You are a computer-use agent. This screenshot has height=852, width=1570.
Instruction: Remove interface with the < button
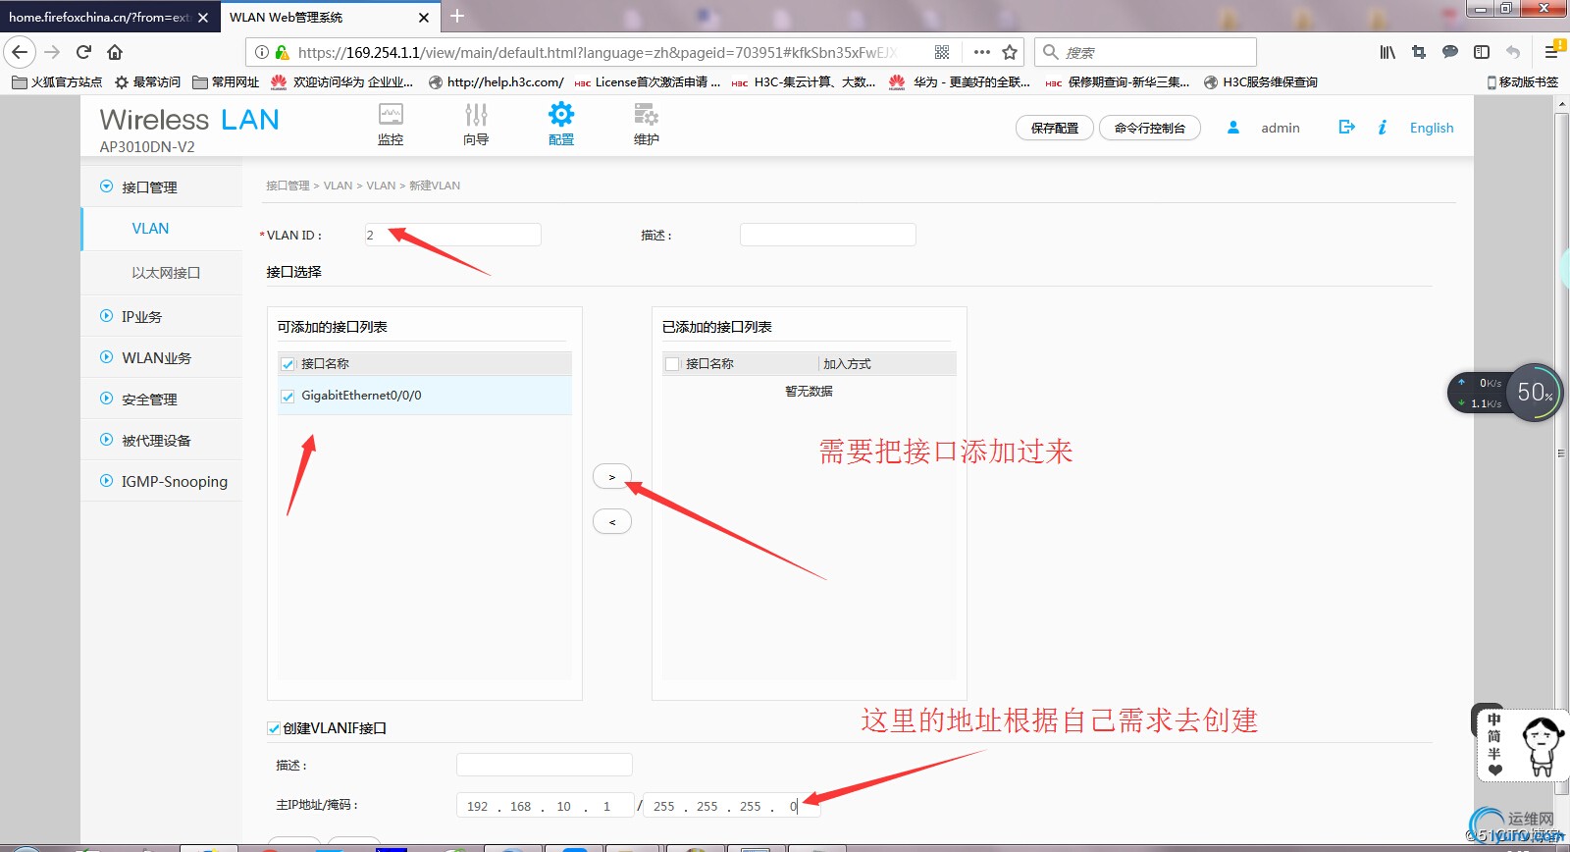point(612,521)
